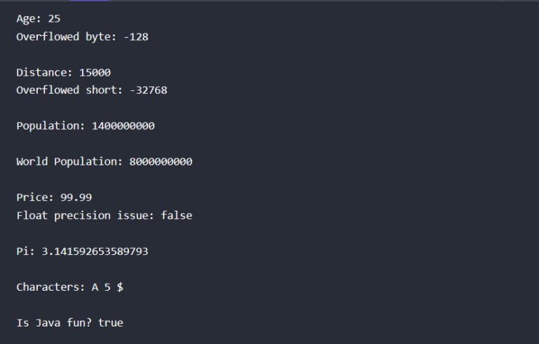Click the Age: 25 output line

click(x=39, y=19)
